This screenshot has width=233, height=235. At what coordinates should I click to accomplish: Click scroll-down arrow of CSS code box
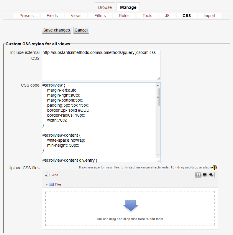[x=158, y=155]
